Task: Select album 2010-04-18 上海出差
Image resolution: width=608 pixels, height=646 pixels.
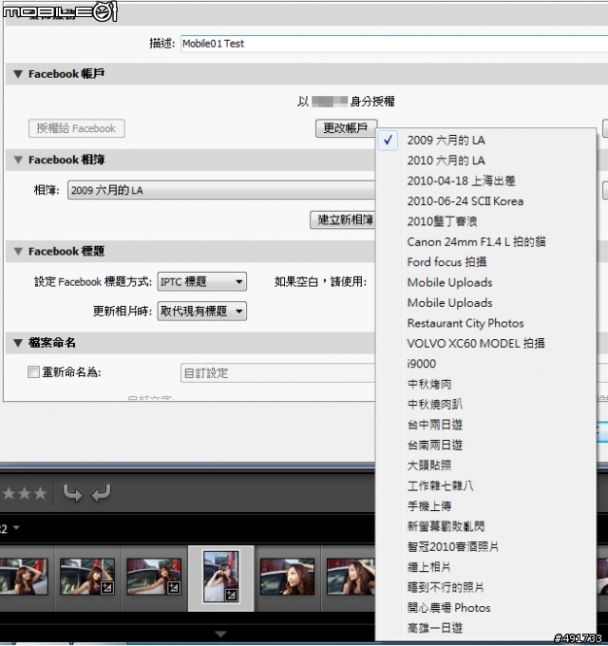Action: pos(486,180)
